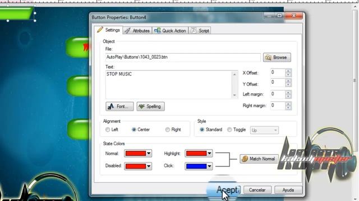Choose the Toggle style radio button
The width and height of the screenshot is (359, 201).
(229, 130)
